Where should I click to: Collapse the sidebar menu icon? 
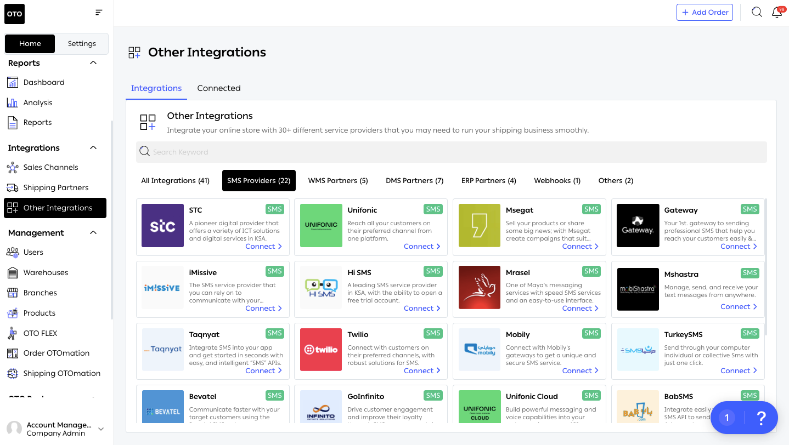tap(99, 13)
